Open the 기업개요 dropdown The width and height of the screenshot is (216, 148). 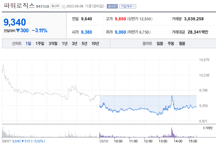(x=128, y=6)
